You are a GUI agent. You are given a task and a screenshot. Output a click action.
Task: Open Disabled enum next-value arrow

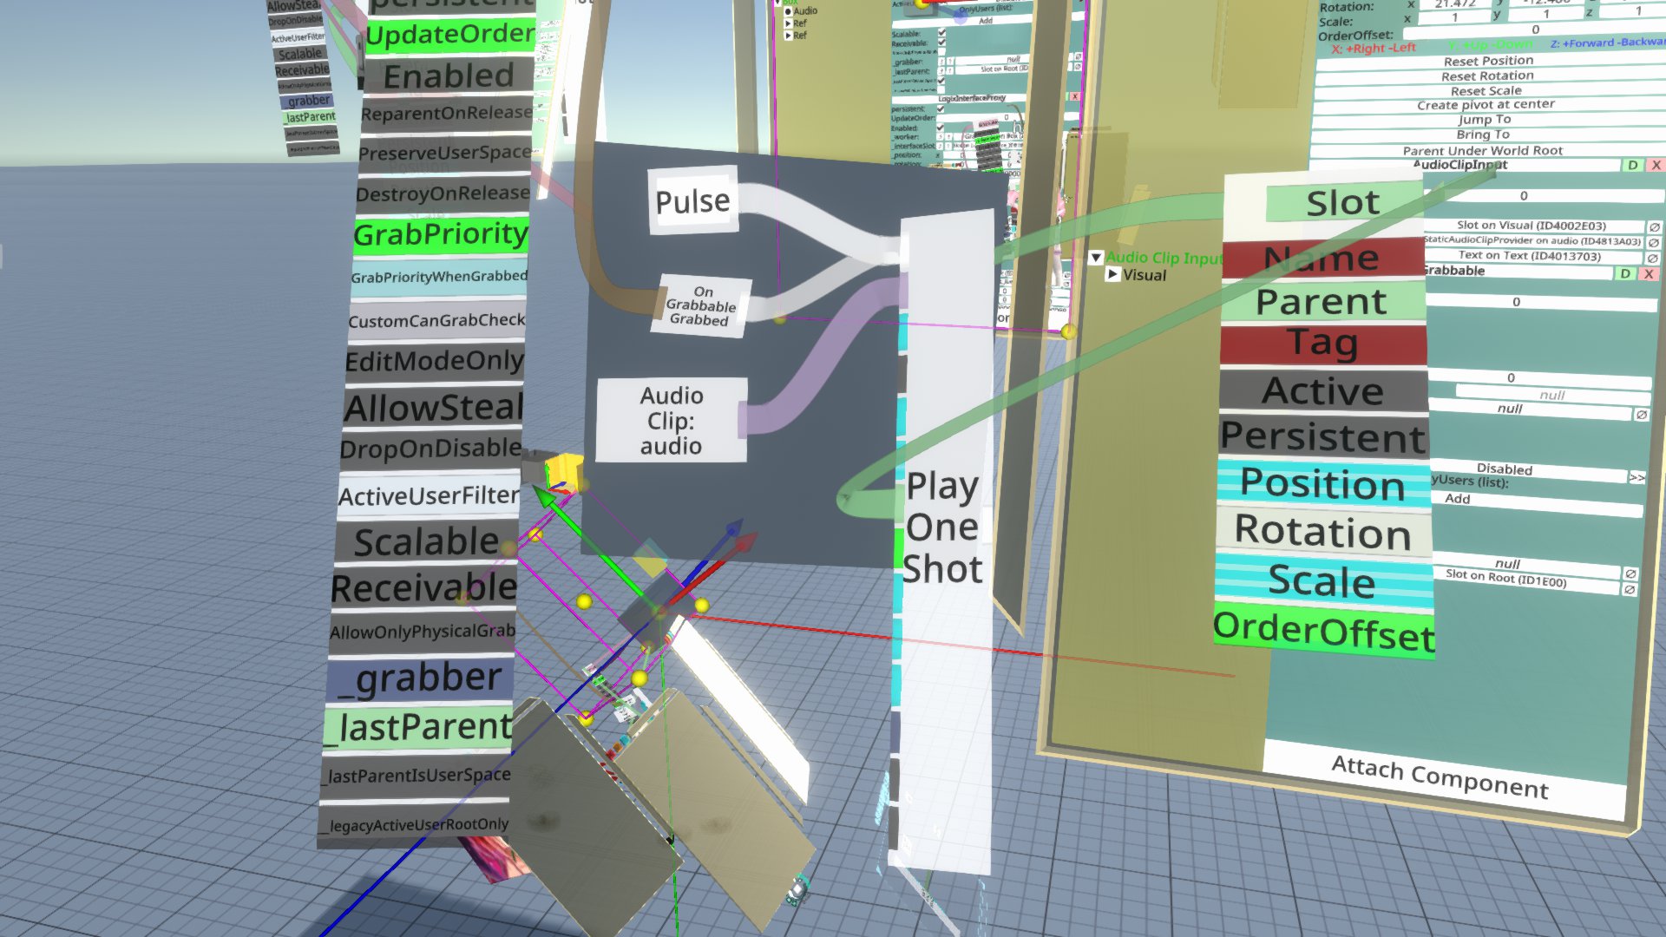click(x=1636, y=478)
